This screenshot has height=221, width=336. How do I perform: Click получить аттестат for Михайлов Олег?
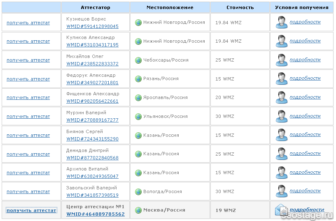point(28,60)
